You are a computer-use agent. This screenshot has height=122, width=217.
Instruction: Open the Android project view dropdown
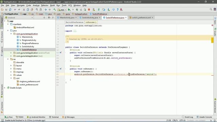pos(19,18)
